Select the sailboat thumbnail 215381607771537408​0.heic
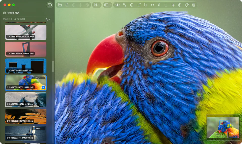 click(26, 133)
